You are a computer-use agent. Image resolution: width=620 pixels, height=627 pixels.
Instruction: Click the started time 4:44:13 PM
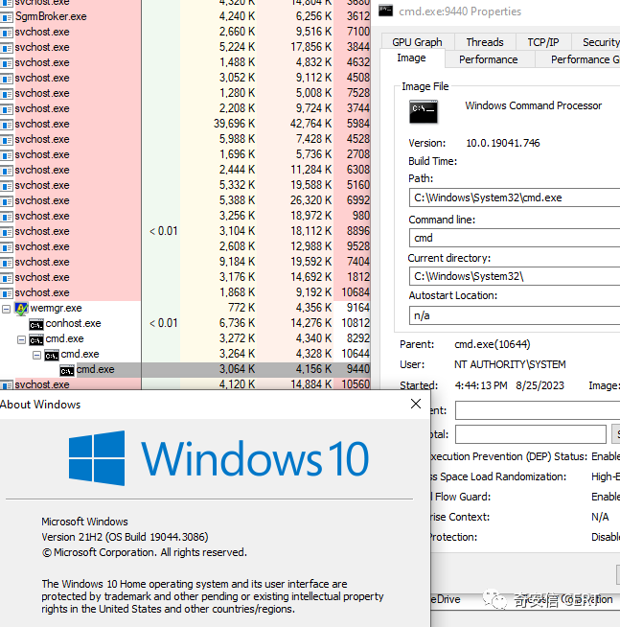[x=481, y=385]
